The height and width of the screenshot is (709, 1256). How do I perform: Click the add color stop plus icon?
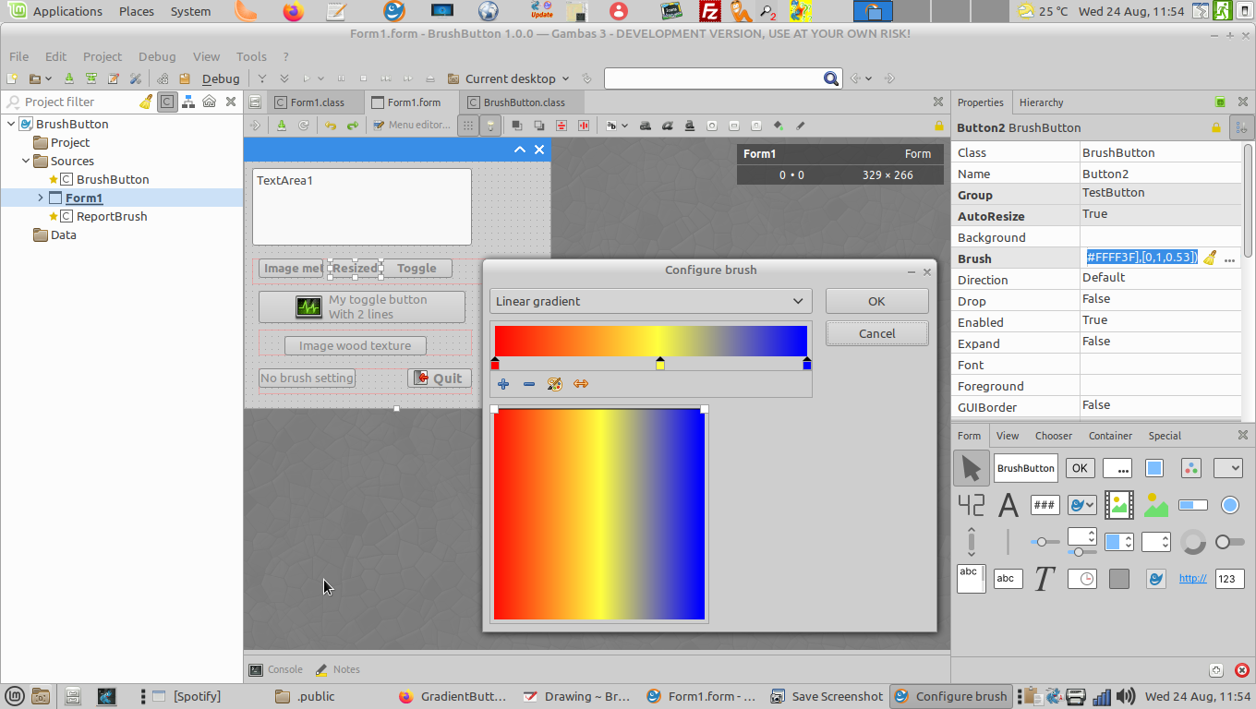[503, 384]
